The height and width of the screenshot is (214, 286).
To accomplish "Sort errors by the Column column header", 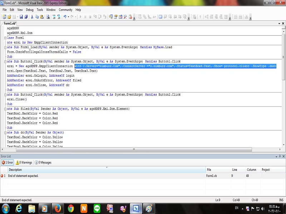I will tap(253, 170).
